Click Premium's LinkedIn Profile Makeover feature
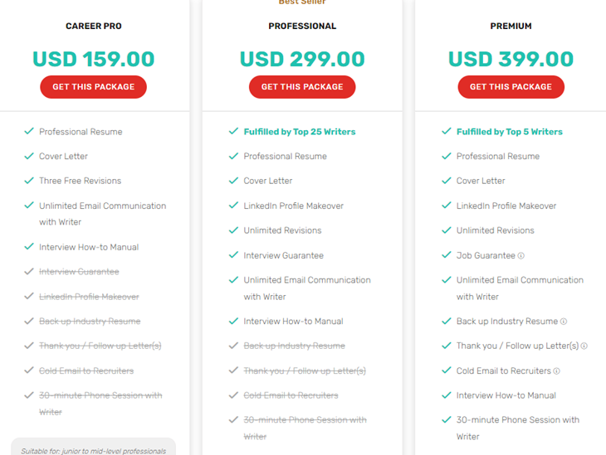This screenshot has height=455, width=606. point(506,206)
